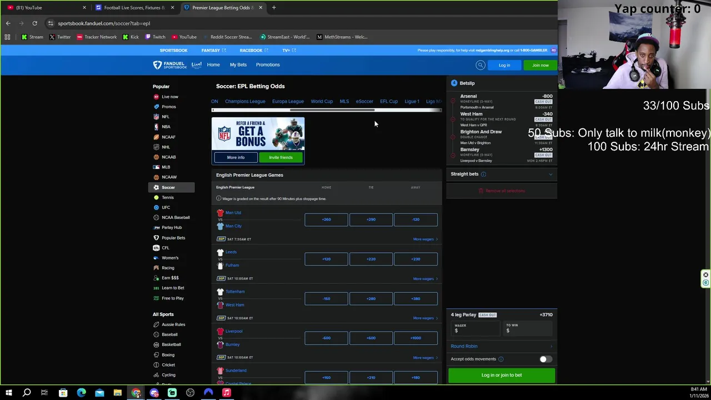
Task: Open More wagers for Tottenham v West Ham
Action: point(425,318)
